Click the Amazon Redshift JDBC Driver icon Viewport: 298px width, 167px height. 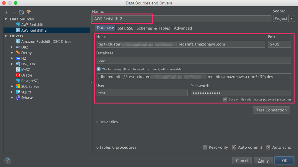[x=18, y=41]
